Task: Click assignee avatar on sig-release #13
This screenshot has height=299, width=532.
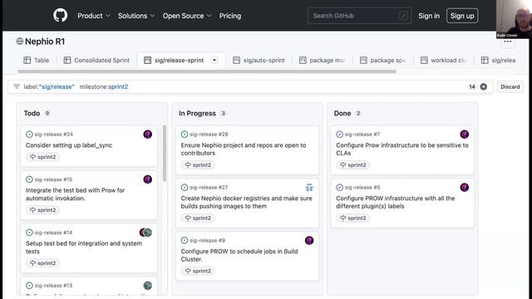Action: pyautogui.click(x=148, y=286)
